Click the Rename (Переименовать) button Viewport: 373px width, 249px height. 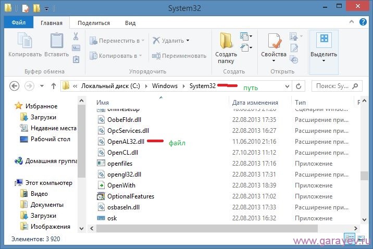(179, 56)
